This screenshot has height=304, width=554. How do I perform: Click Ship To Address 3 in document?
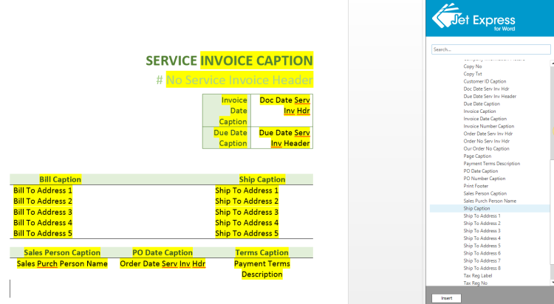coord(247,212)
